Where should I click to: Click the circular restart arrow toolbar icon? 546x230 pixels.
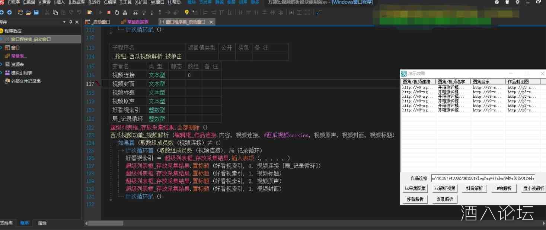(117, 12)
